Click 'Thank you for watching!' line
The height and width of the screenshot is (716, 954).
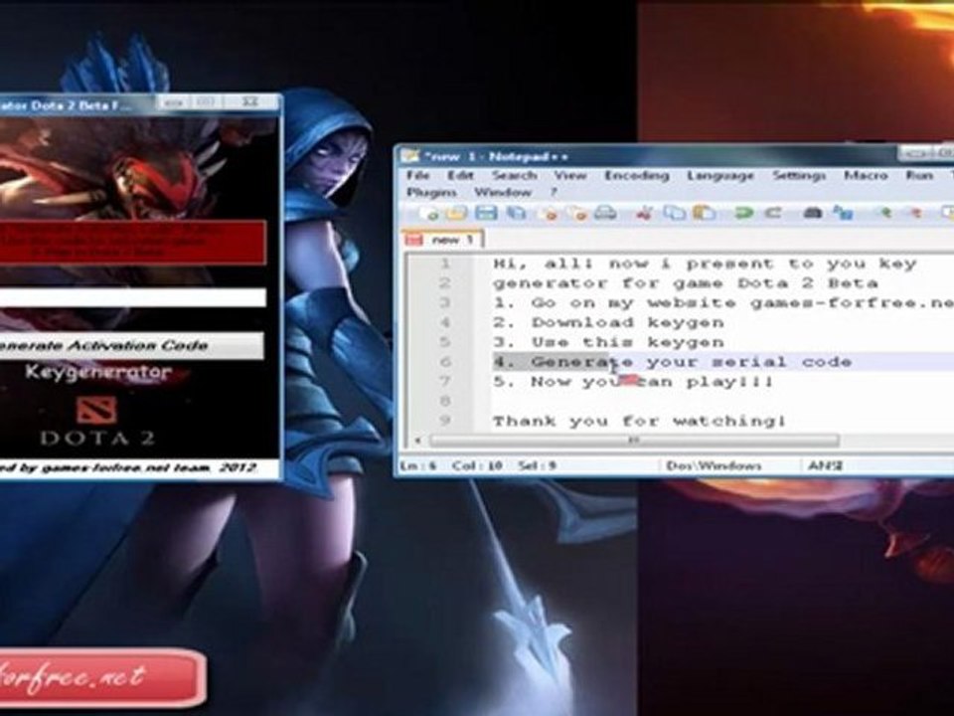point(639,421)
